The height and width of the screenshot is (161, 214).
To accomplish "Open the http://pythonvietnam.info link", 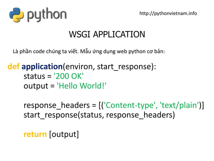I will tap(168, 13).
